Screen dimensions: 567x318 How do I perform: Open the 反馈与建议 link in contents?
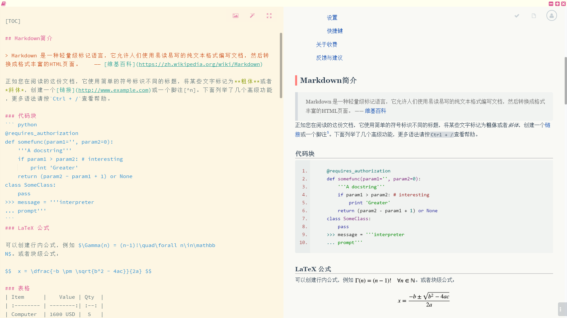tap(329, 58)
